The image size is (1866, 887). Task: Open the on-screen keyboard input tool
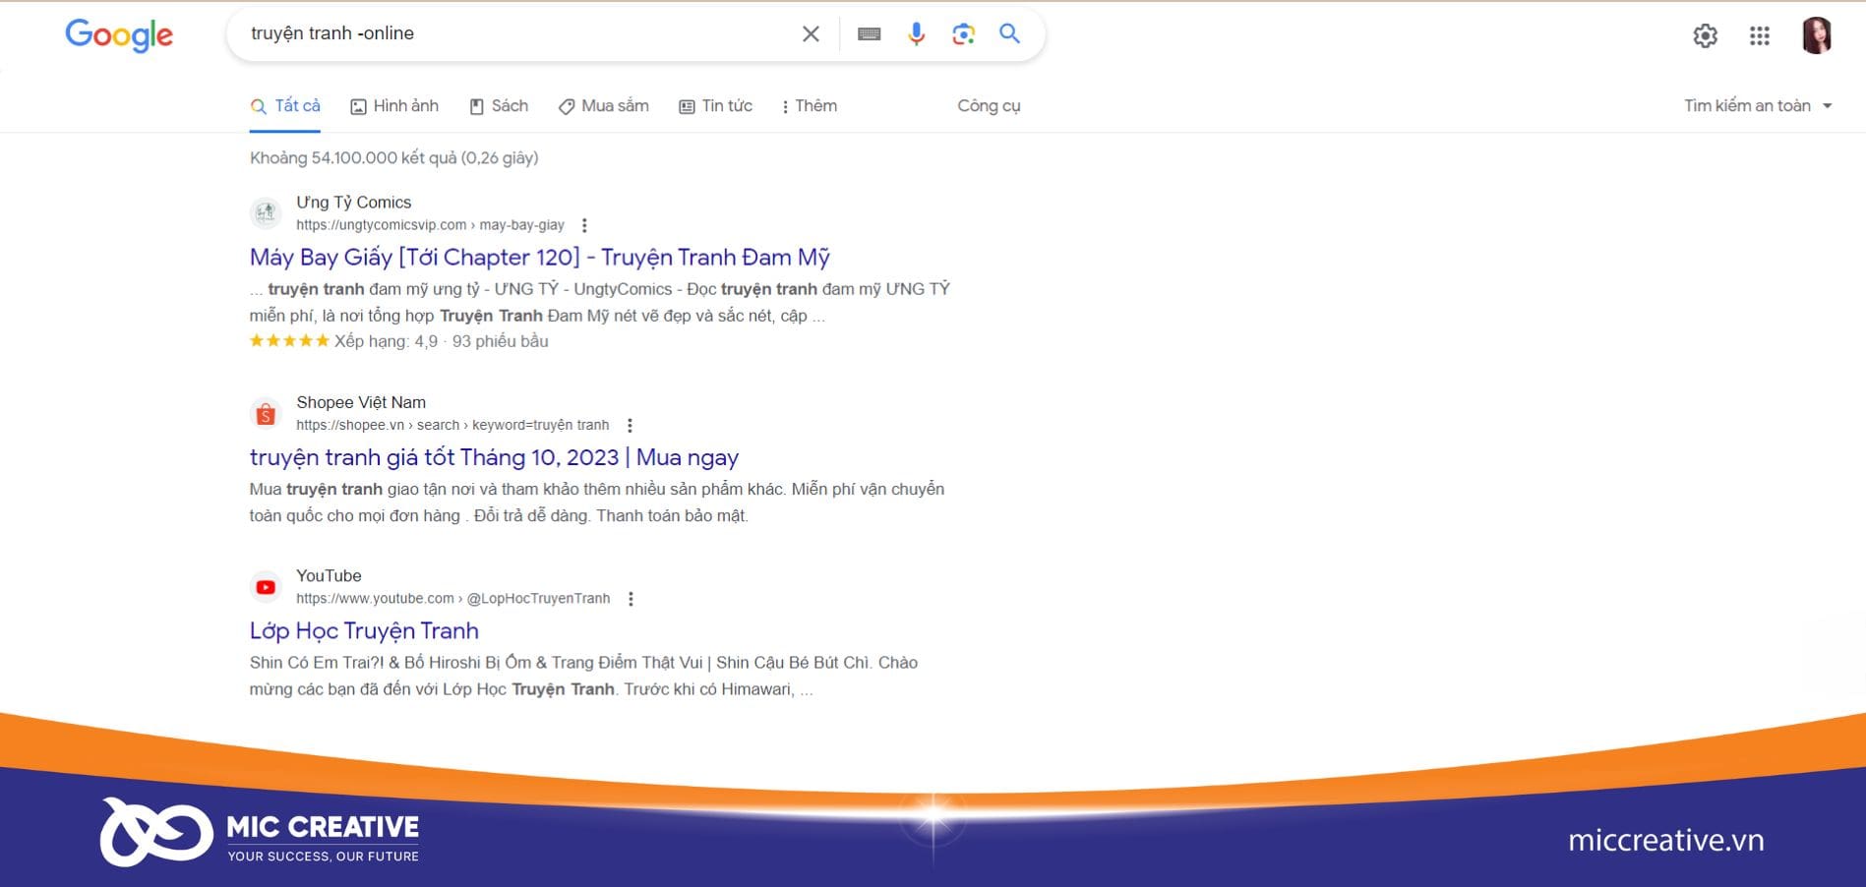coord(869,33)
